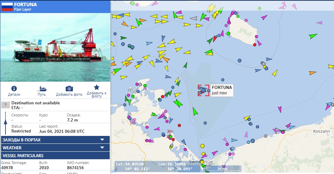
Task: Click the green circle near Bornholm's west coast
Action: point(228,33)
